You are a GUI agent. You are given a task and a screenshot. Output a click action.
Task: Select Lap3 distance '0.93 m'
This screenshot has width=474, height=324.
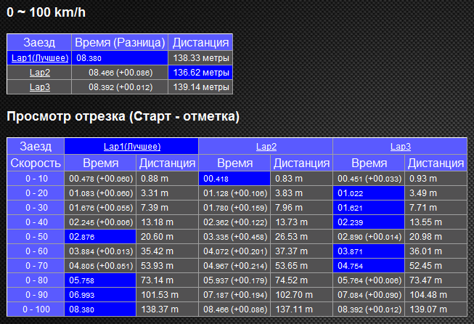pyautogui.click(x=436, y=179)
